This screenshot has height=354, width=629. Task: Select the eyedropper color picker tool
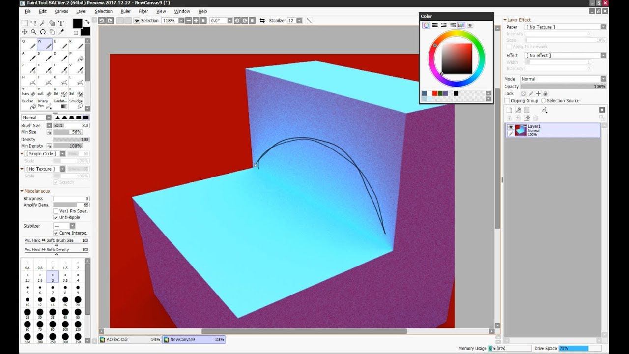[61, 32]
